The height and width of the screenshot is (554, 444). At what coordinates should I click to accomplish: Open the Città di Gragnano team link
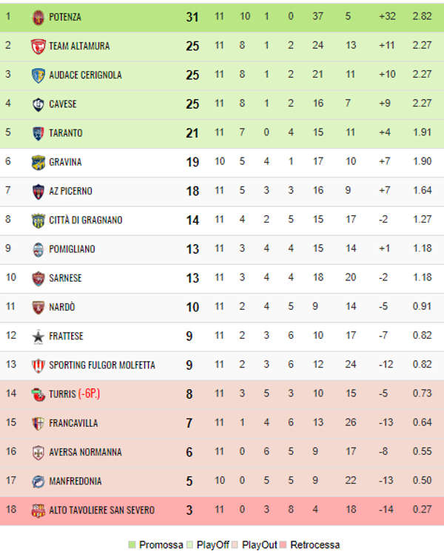[85, 220]
